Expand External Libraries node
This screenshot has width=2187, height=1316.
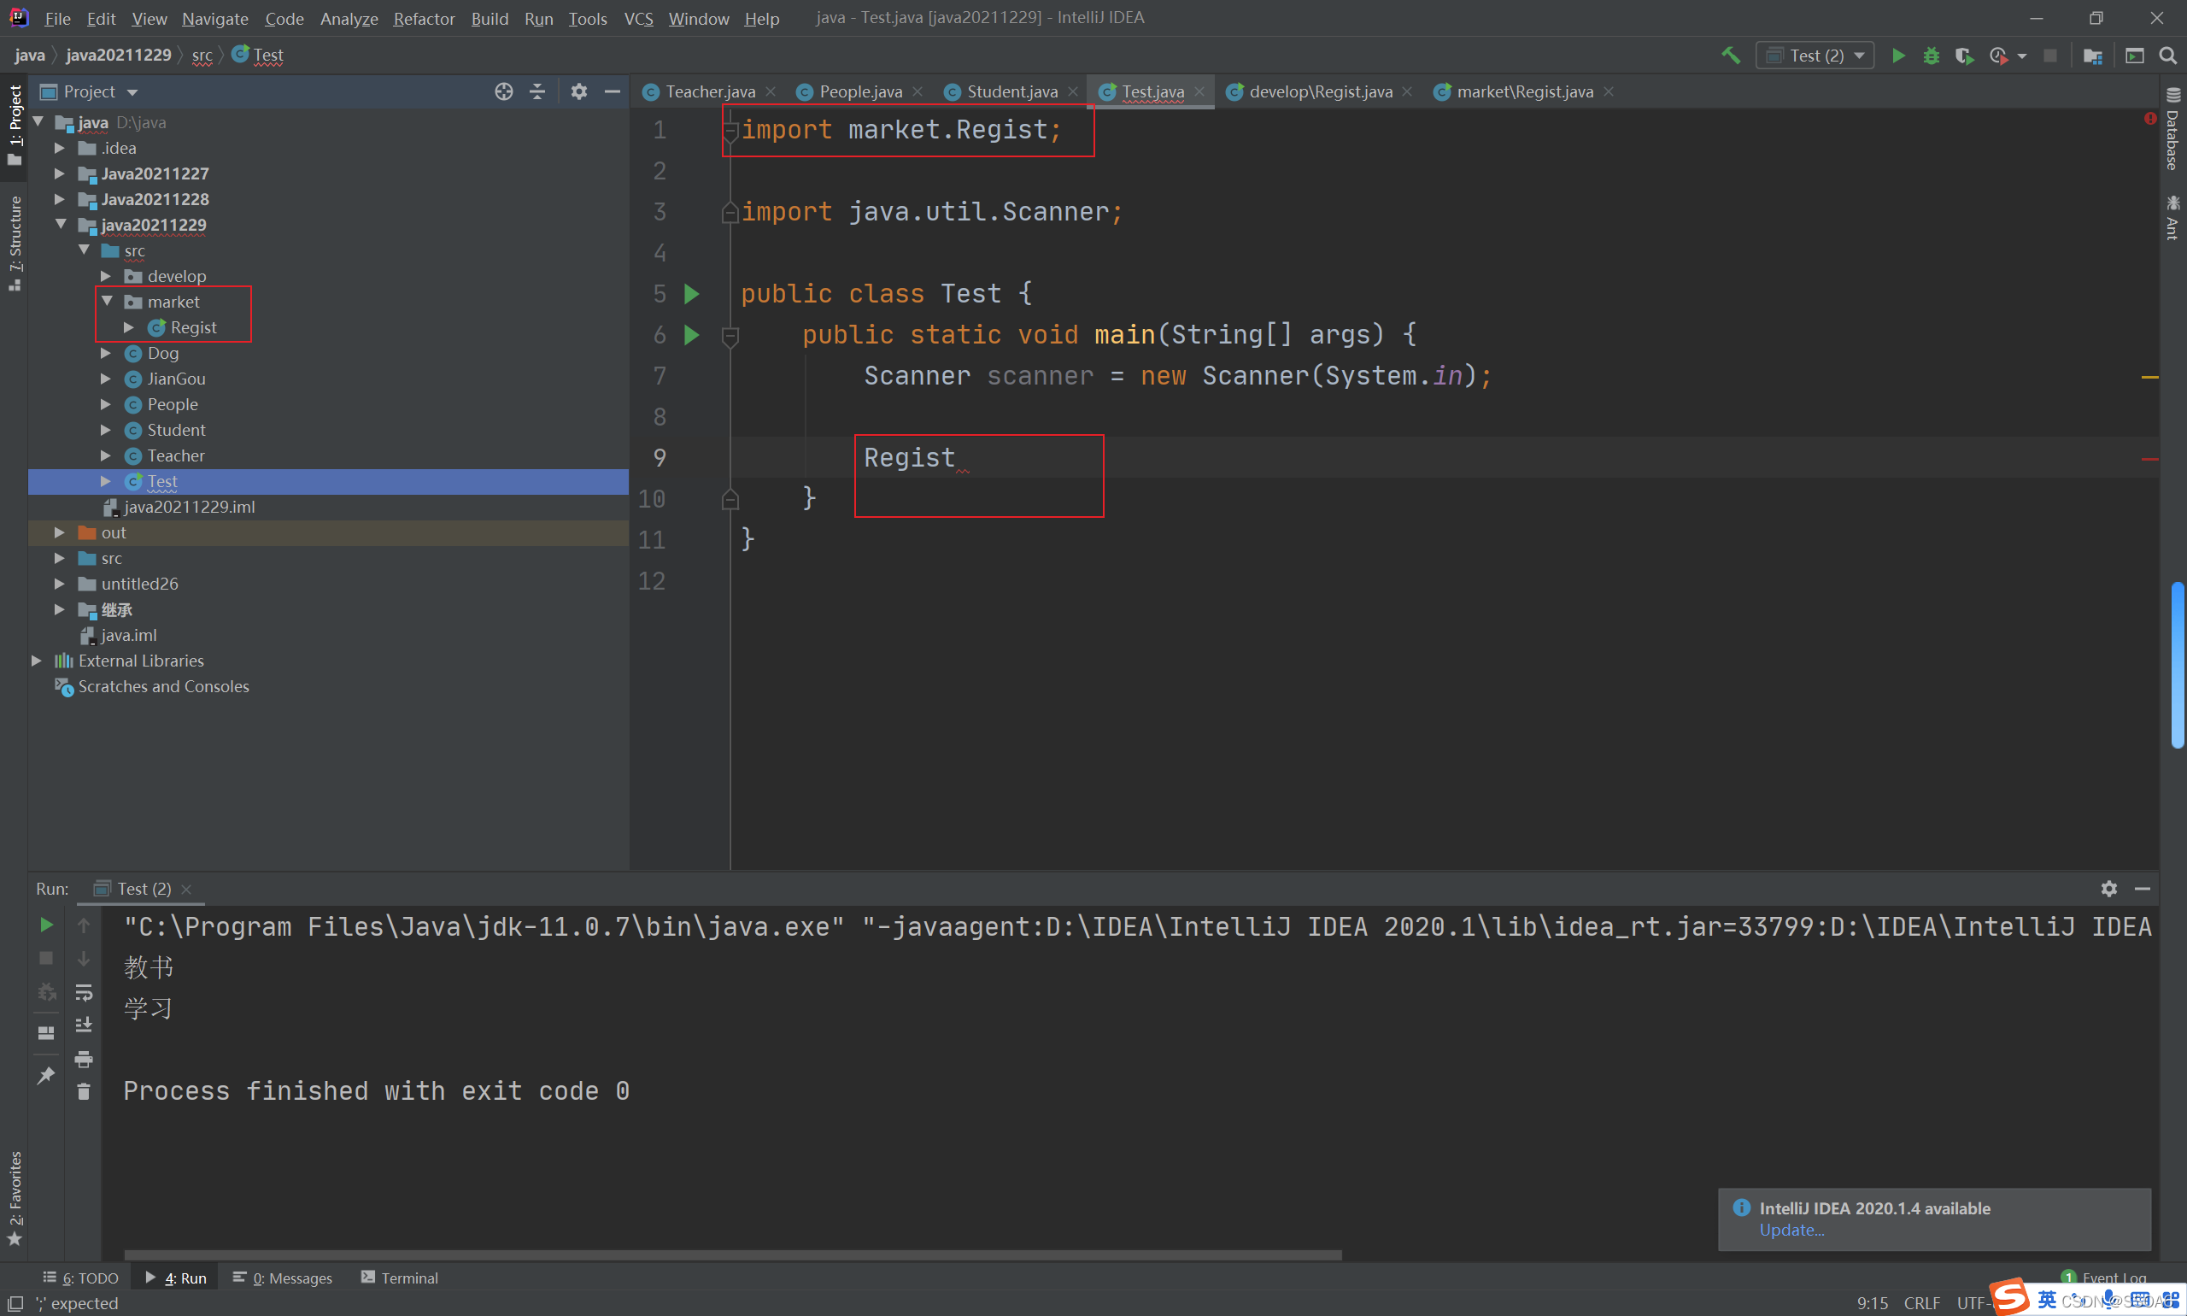(37, 661)
